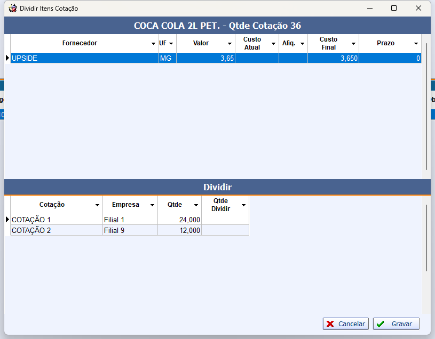Open the Cotação column filter dropdown
Image resolution: width=435 pixels, height=339 pixels.
[x=97, y=205]
